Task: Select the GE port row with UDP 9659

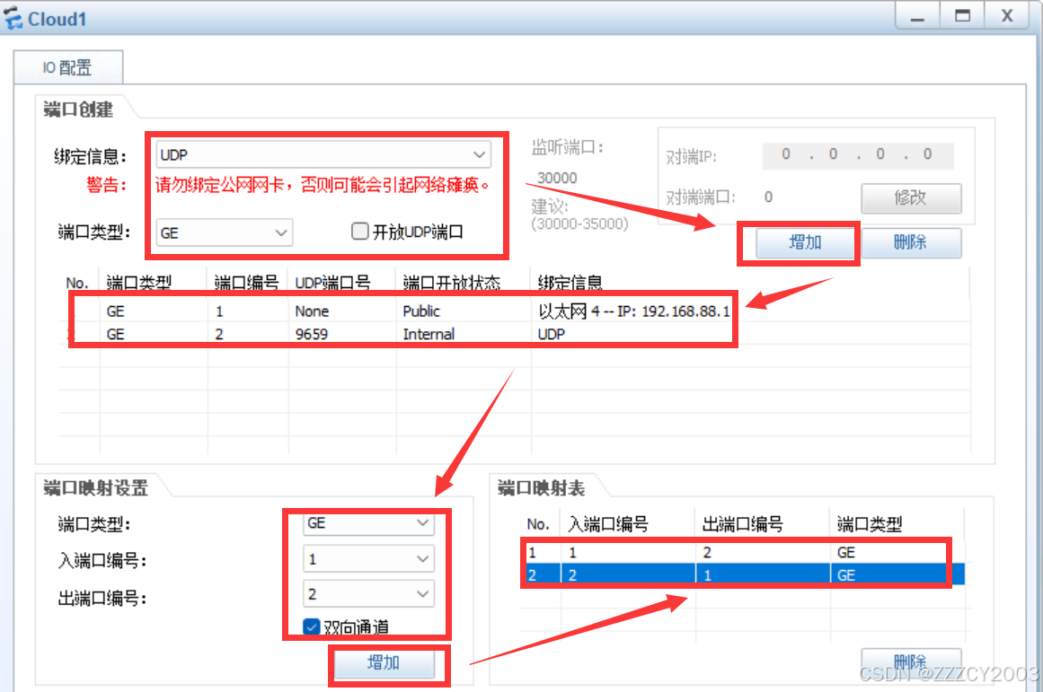Action: coord(404,334)
